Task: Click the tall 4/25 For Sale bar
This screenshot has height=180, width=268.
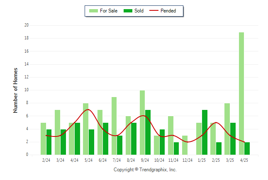Action: 241,93
